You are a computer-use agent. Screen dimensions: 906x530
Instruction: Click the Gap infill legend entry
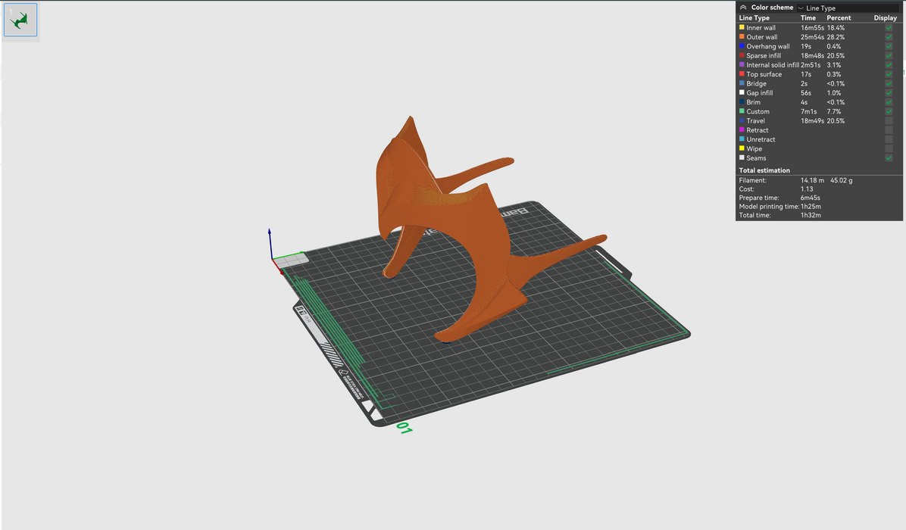tap(759, 93)
